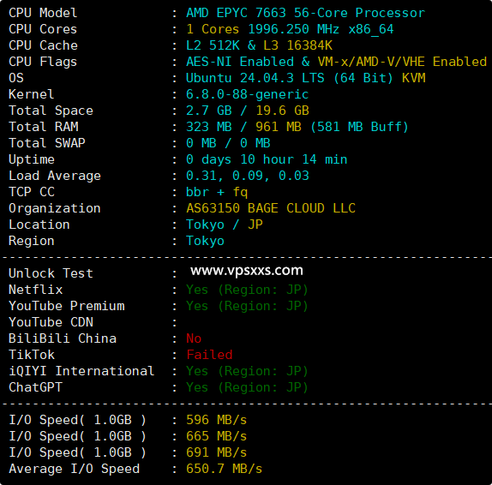
Task: Click the ChatGPT Yes (Region: JP) result
Action: (x=247, y=388)
